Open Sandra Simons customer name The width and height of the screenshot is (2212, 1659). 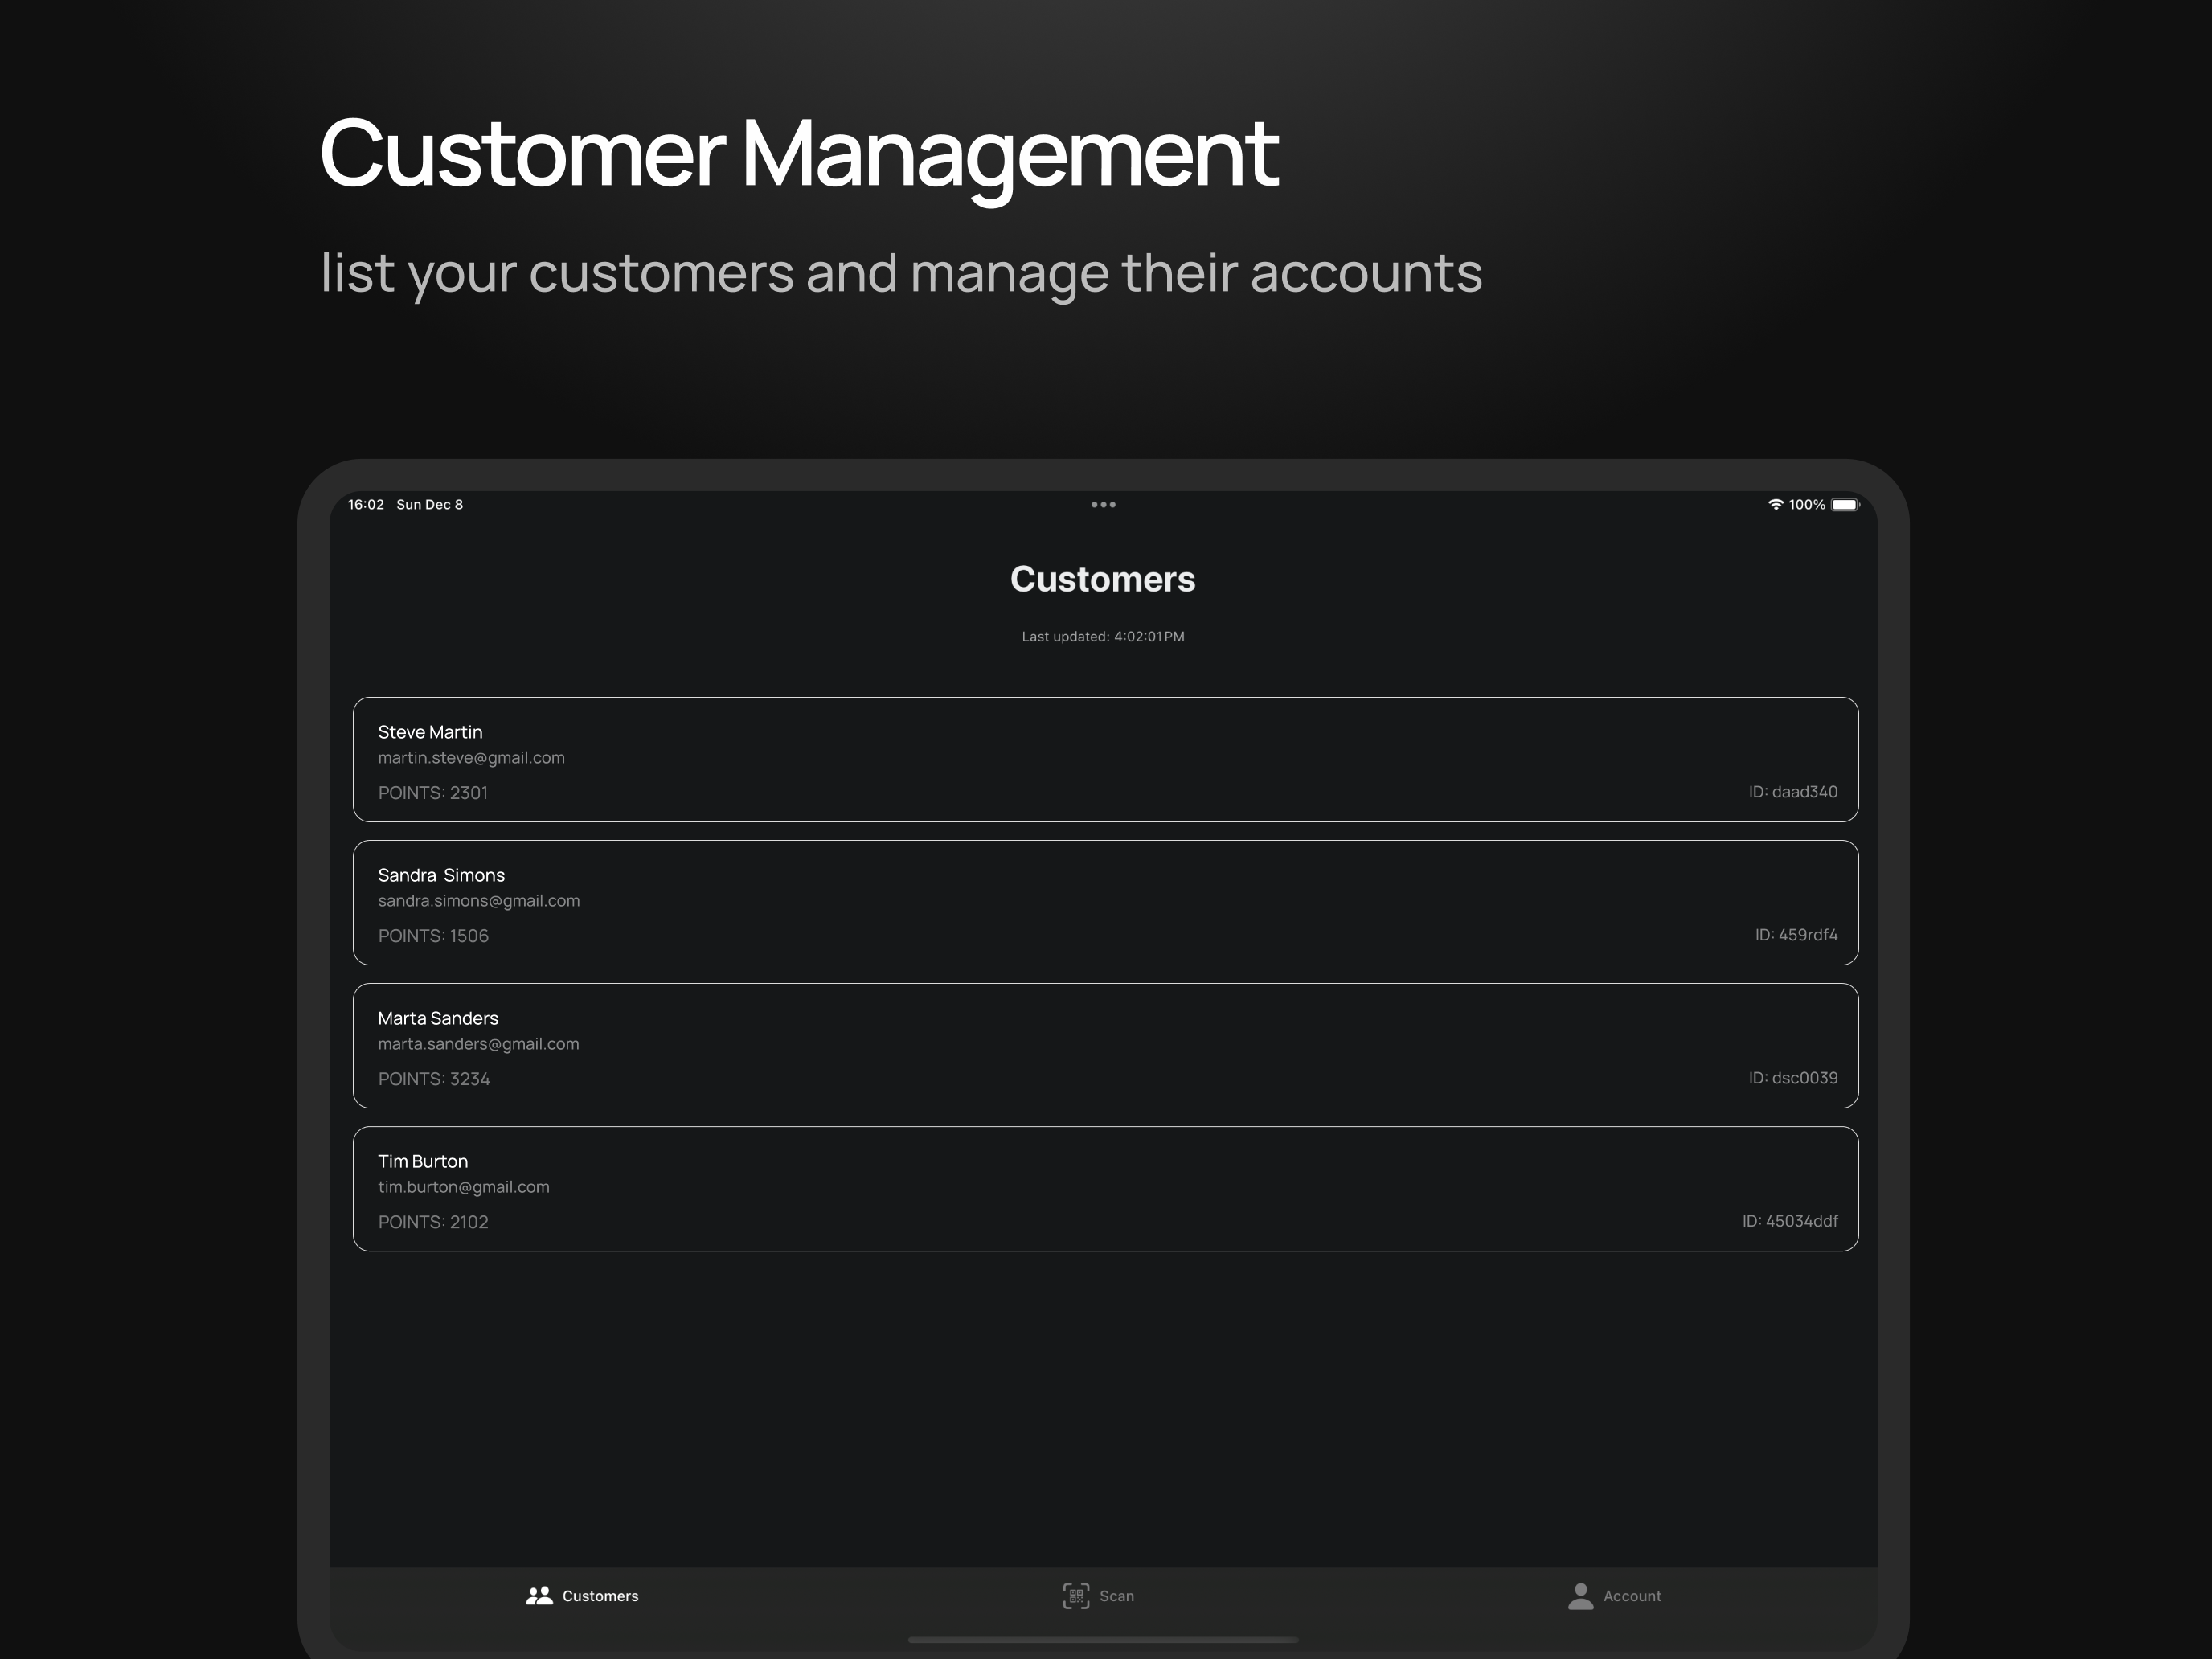pyautogui.click(x=441, y=875)
